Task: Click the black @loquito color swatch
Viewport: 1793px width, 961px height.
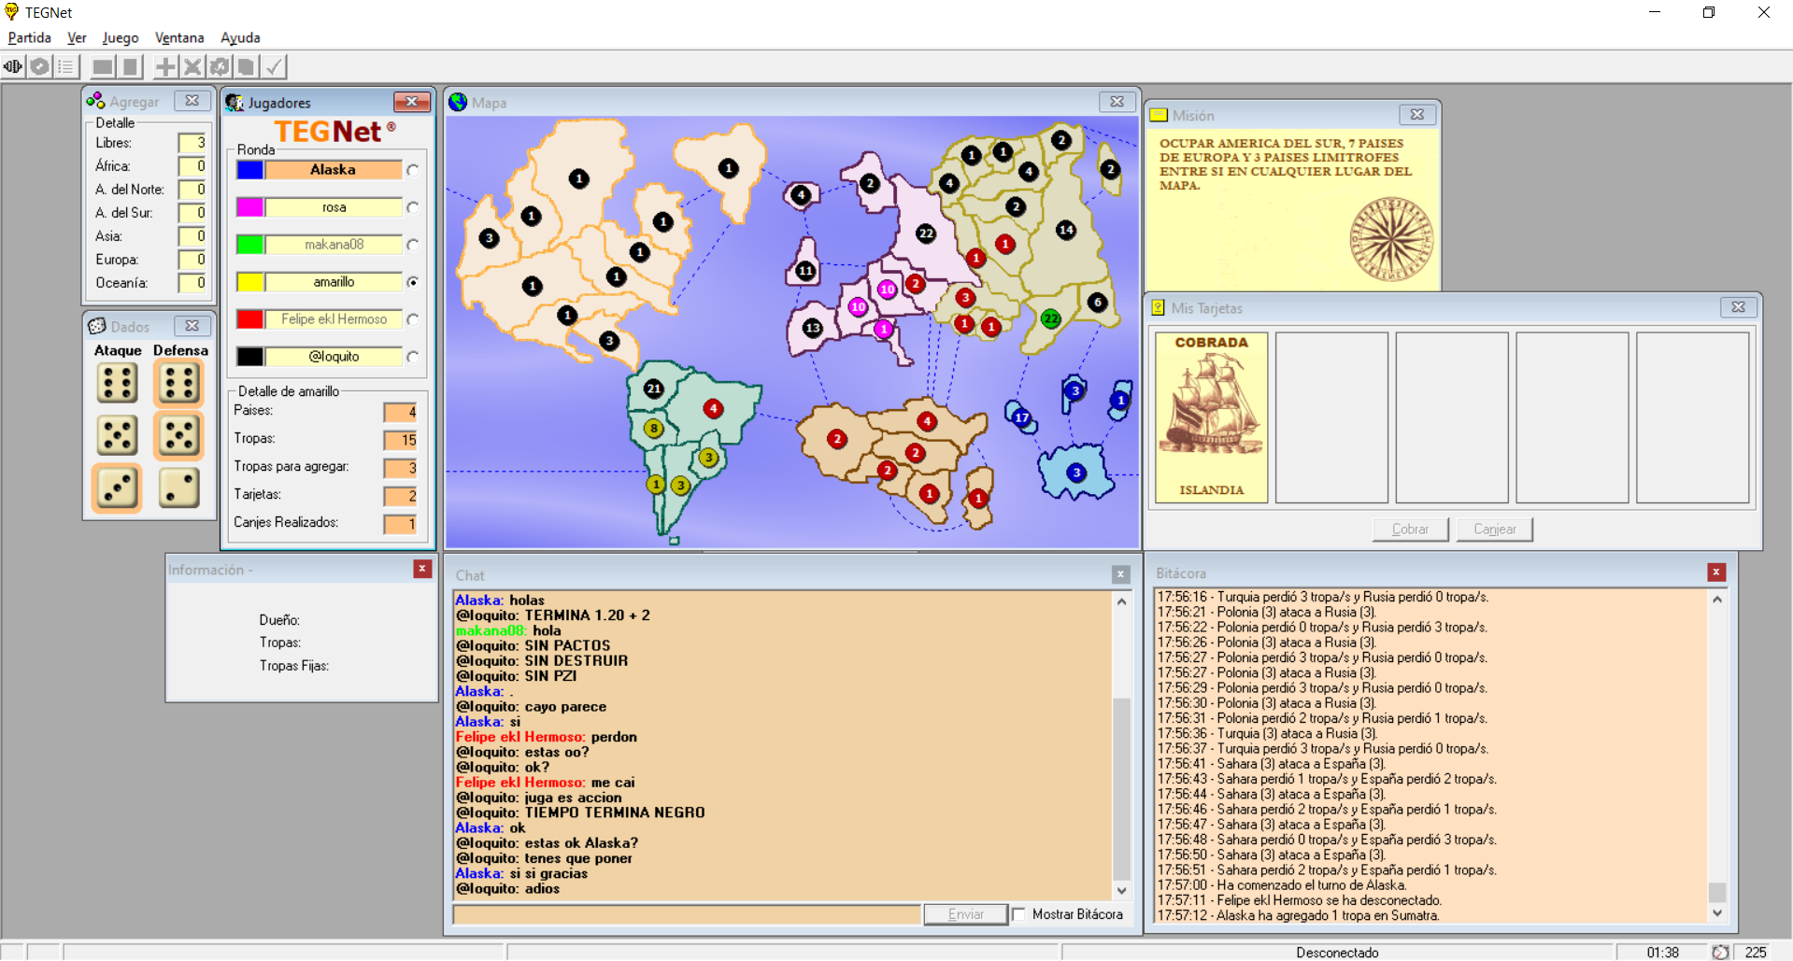Action: click(x=249, y=357)
